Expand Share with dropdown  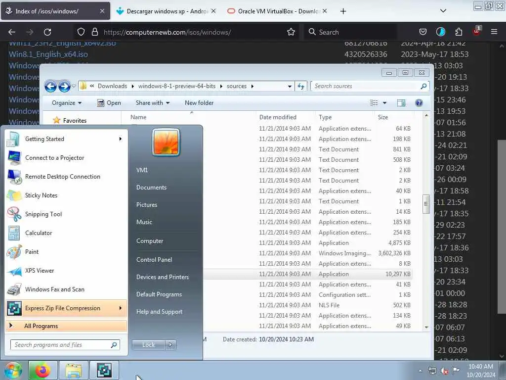(153, 103)
